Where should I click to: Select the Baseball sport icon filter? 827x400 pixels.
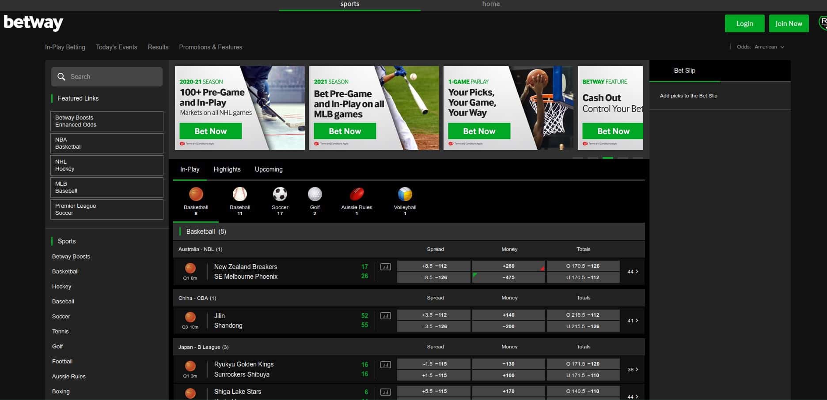(x=240, y=194)
